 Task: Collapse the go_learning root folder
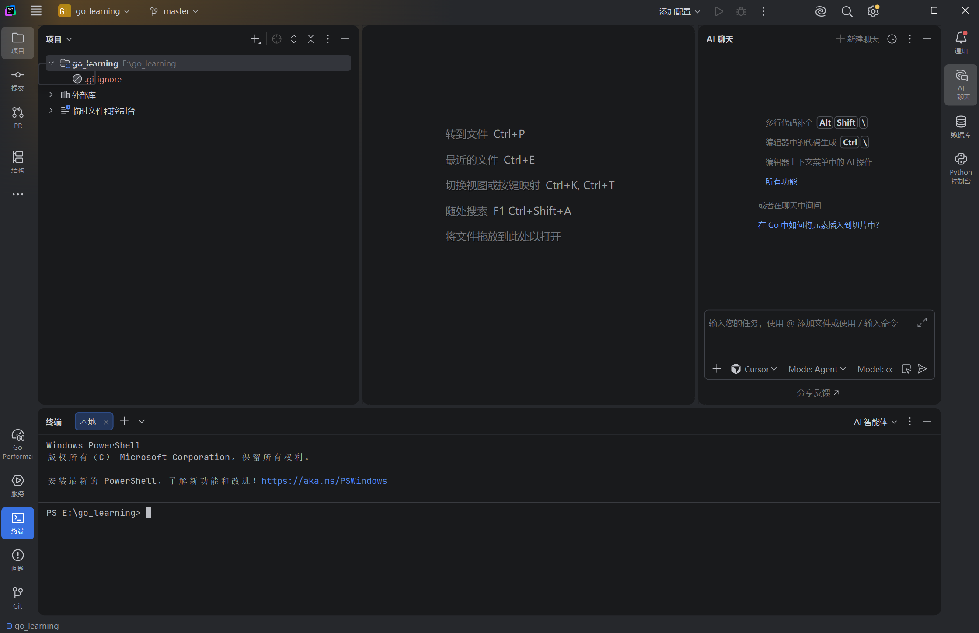[x=51, y=63]
